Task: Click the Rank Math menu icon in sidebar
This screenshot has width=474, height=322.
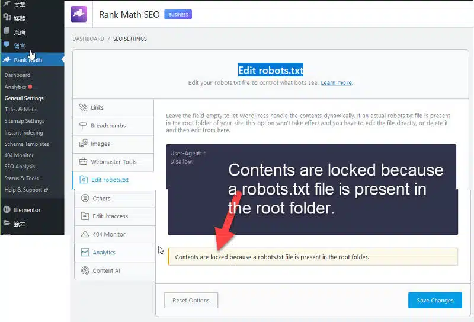Action: click(7, 60)
